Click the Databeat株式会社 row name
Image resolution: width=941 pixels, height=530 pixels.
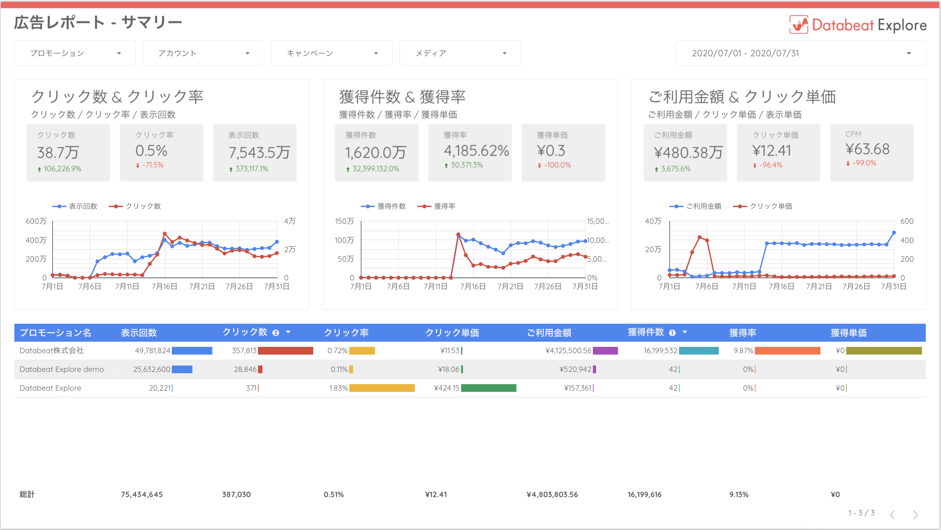52,351
